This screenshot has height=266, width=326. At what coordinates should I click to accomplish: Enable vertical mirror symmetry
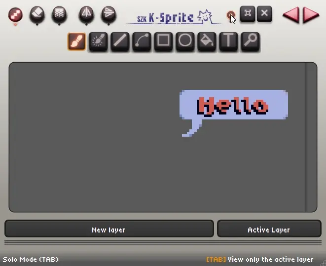coord(109,14)
